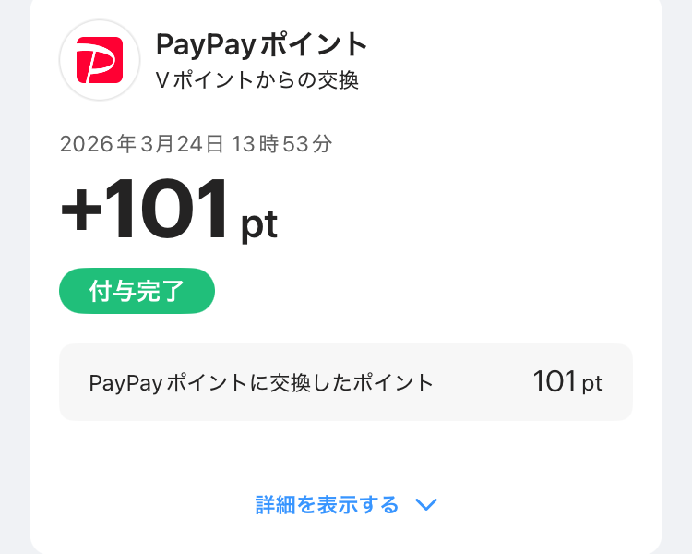
Task: Select the large +101 amount
Action: [x=145, y=210]
